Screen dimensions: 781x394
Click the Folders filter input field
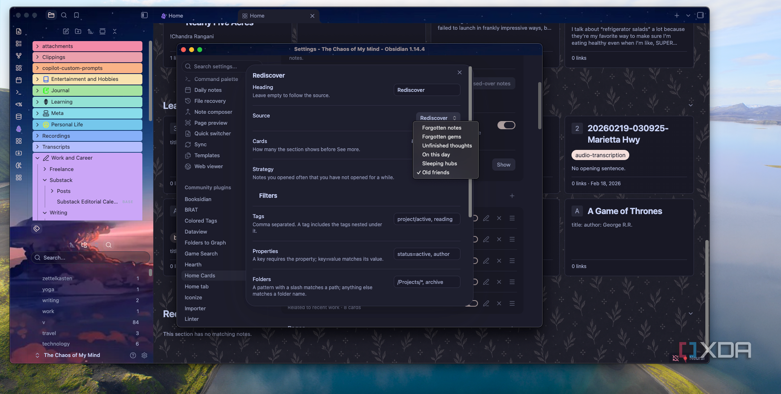point(427,282)
